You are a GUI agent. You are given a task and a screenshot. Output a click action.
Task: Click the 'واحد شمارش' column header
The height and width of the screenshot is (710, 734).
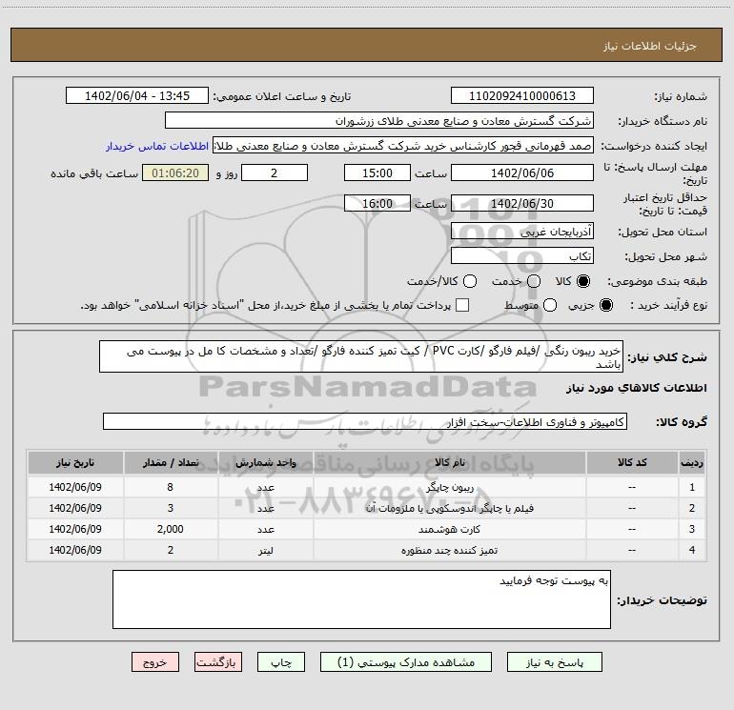coord(265,462)
